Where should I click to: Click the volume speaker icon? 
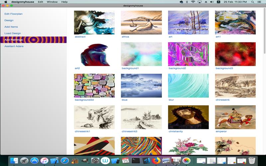[x=212, y=2]
